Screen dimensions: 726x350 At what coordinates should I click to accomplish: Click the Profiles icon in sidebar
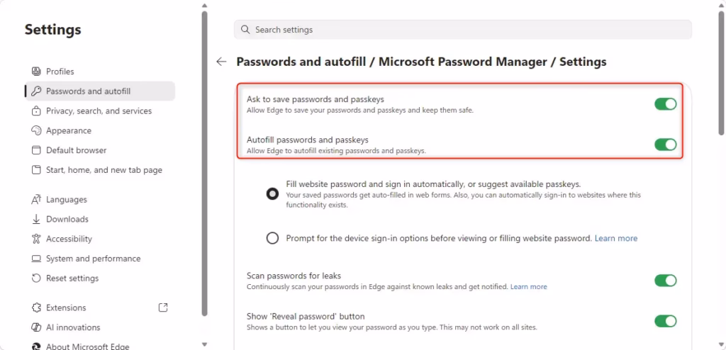[37, 72]
